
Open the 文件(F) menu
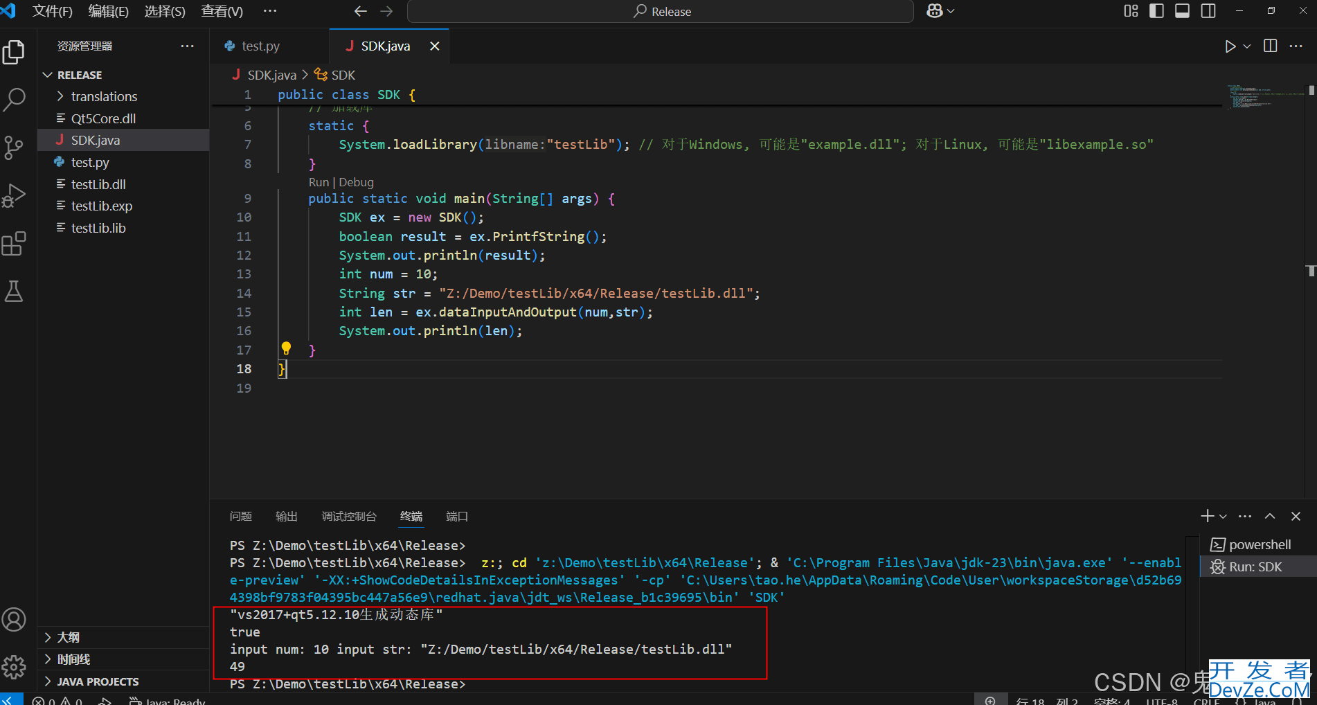pyautogui.click(x=53, y=11)
